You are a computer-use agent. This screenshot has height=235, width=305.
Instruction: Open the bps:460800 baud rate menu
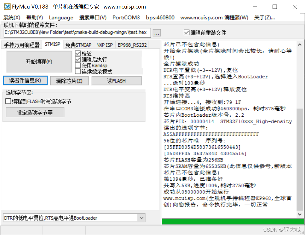coord(160,18)
